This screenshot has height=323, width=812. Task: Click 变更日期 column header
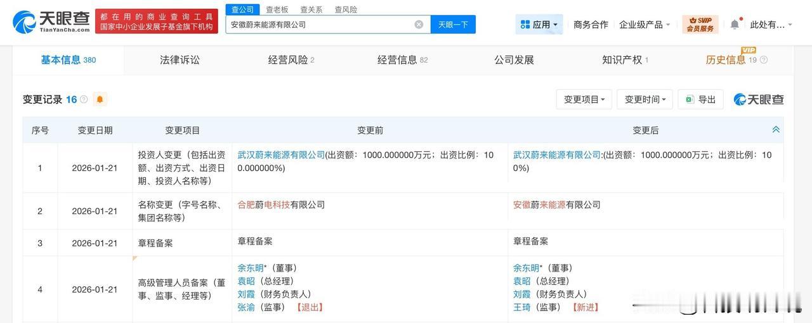pos(95,130)
